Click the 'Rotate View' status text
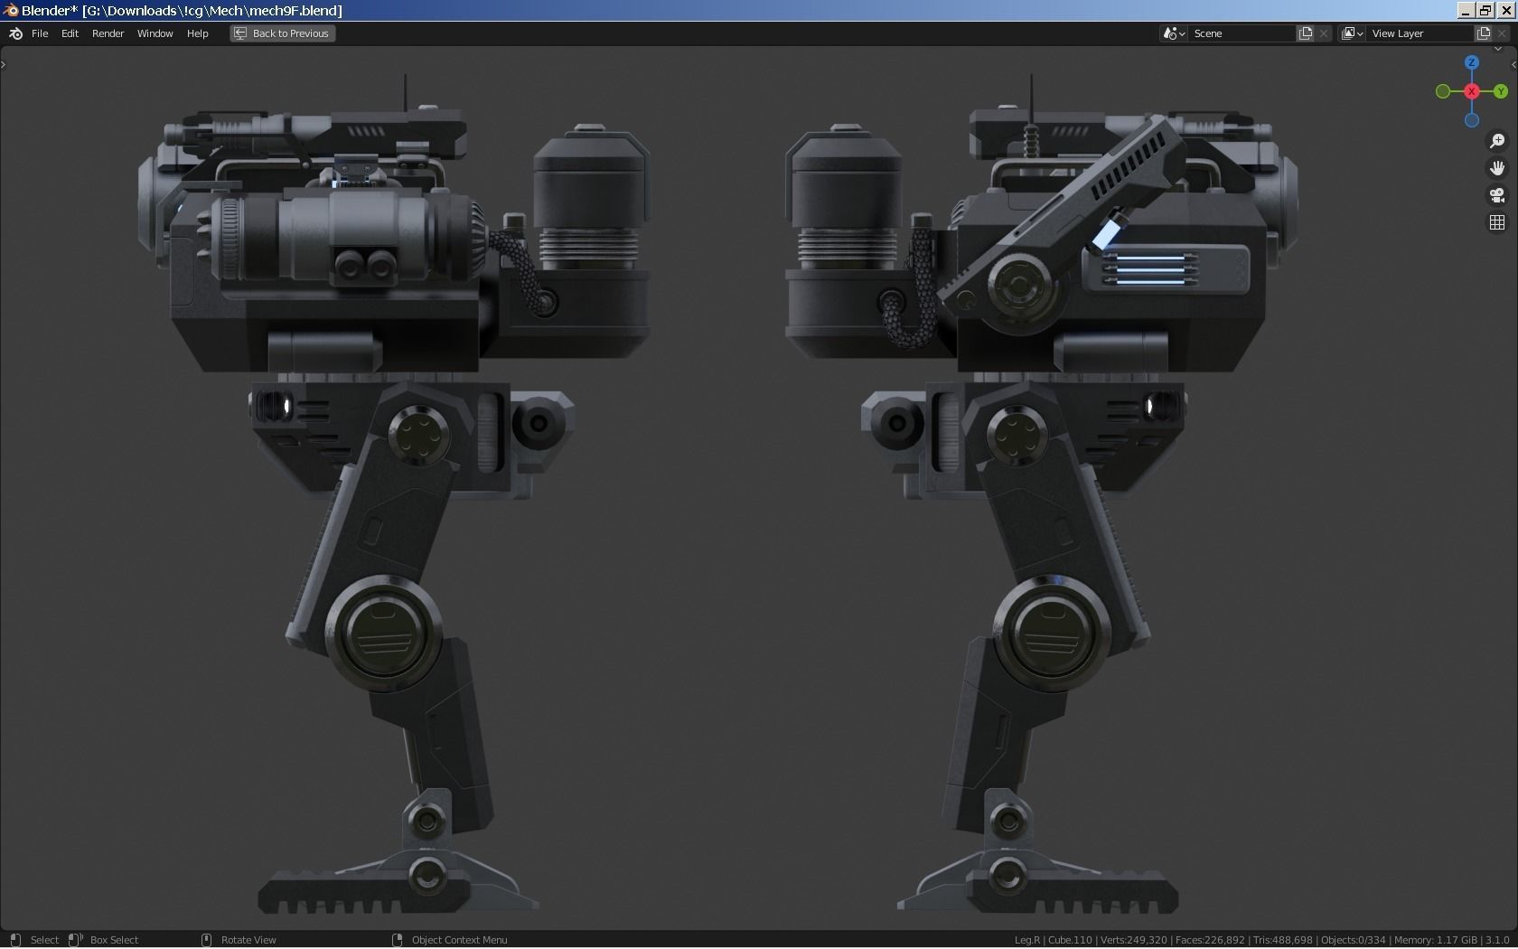 248,940
